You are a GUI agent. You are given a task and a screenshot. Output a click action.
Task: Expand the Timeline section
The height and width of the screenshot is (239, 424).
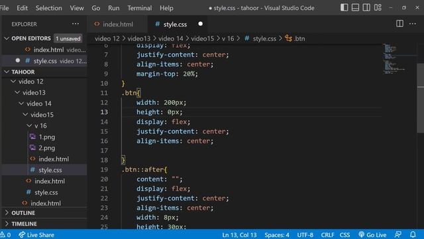[x=44, y=224]
